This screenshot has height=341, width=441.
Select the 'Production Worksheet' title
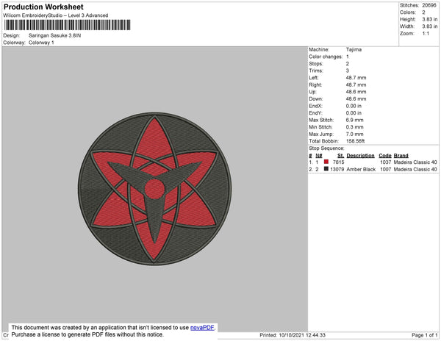pyautogui.click(x=43, y=7)
